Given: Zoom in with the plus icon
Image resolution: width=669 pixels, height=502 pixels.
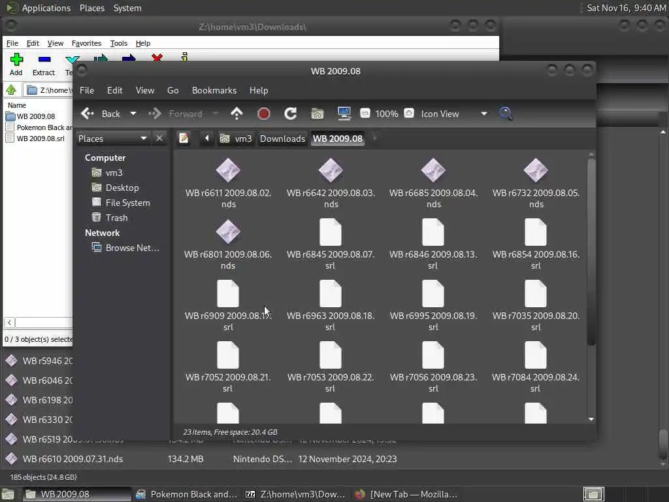Looking at the screenshot, I should [409, 113].
